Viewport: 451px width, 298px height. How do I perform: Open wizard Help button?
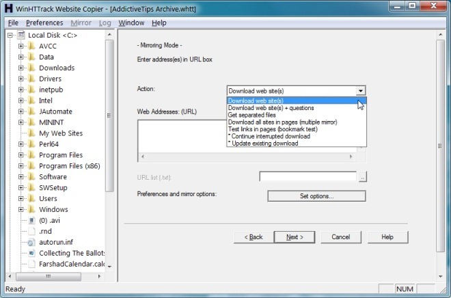[387, 237]
